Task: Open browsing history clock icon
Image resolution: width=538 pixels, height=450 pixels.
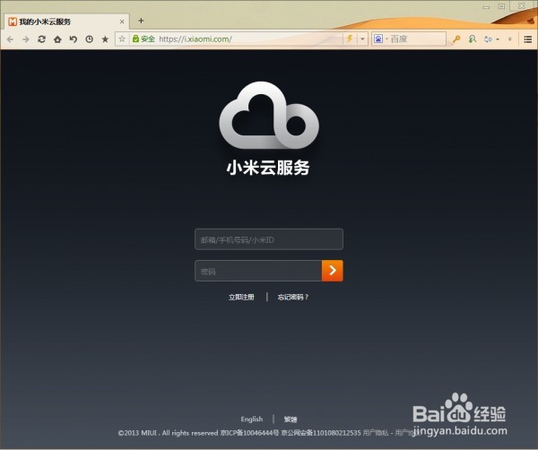Action: click(89, 39)
